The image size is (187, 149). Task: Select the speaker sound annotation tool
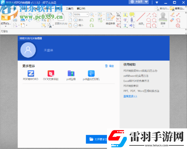[x=132, y=25]
